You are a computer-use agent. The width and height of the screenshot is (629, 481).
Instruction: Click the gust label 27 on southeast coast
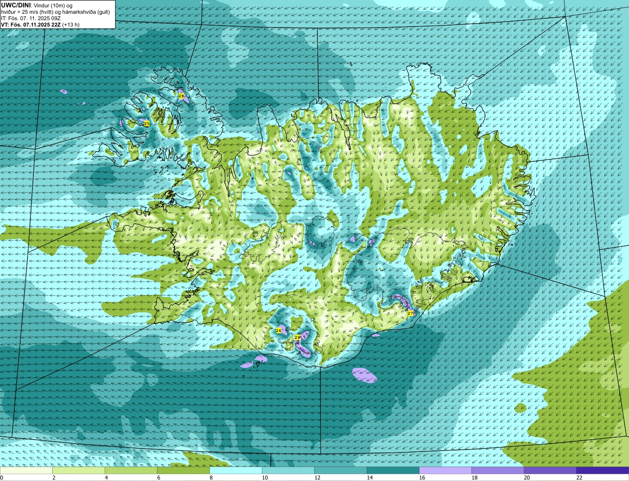click(x=410, y=313)
